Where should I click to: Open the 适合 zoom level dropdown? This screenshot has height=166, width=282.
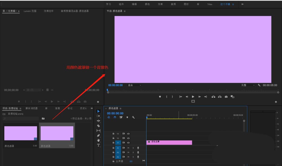(134, 85)
